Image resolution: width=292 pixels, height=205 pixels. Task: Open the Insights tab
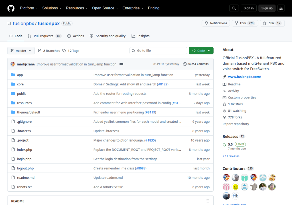coord(140,36)
